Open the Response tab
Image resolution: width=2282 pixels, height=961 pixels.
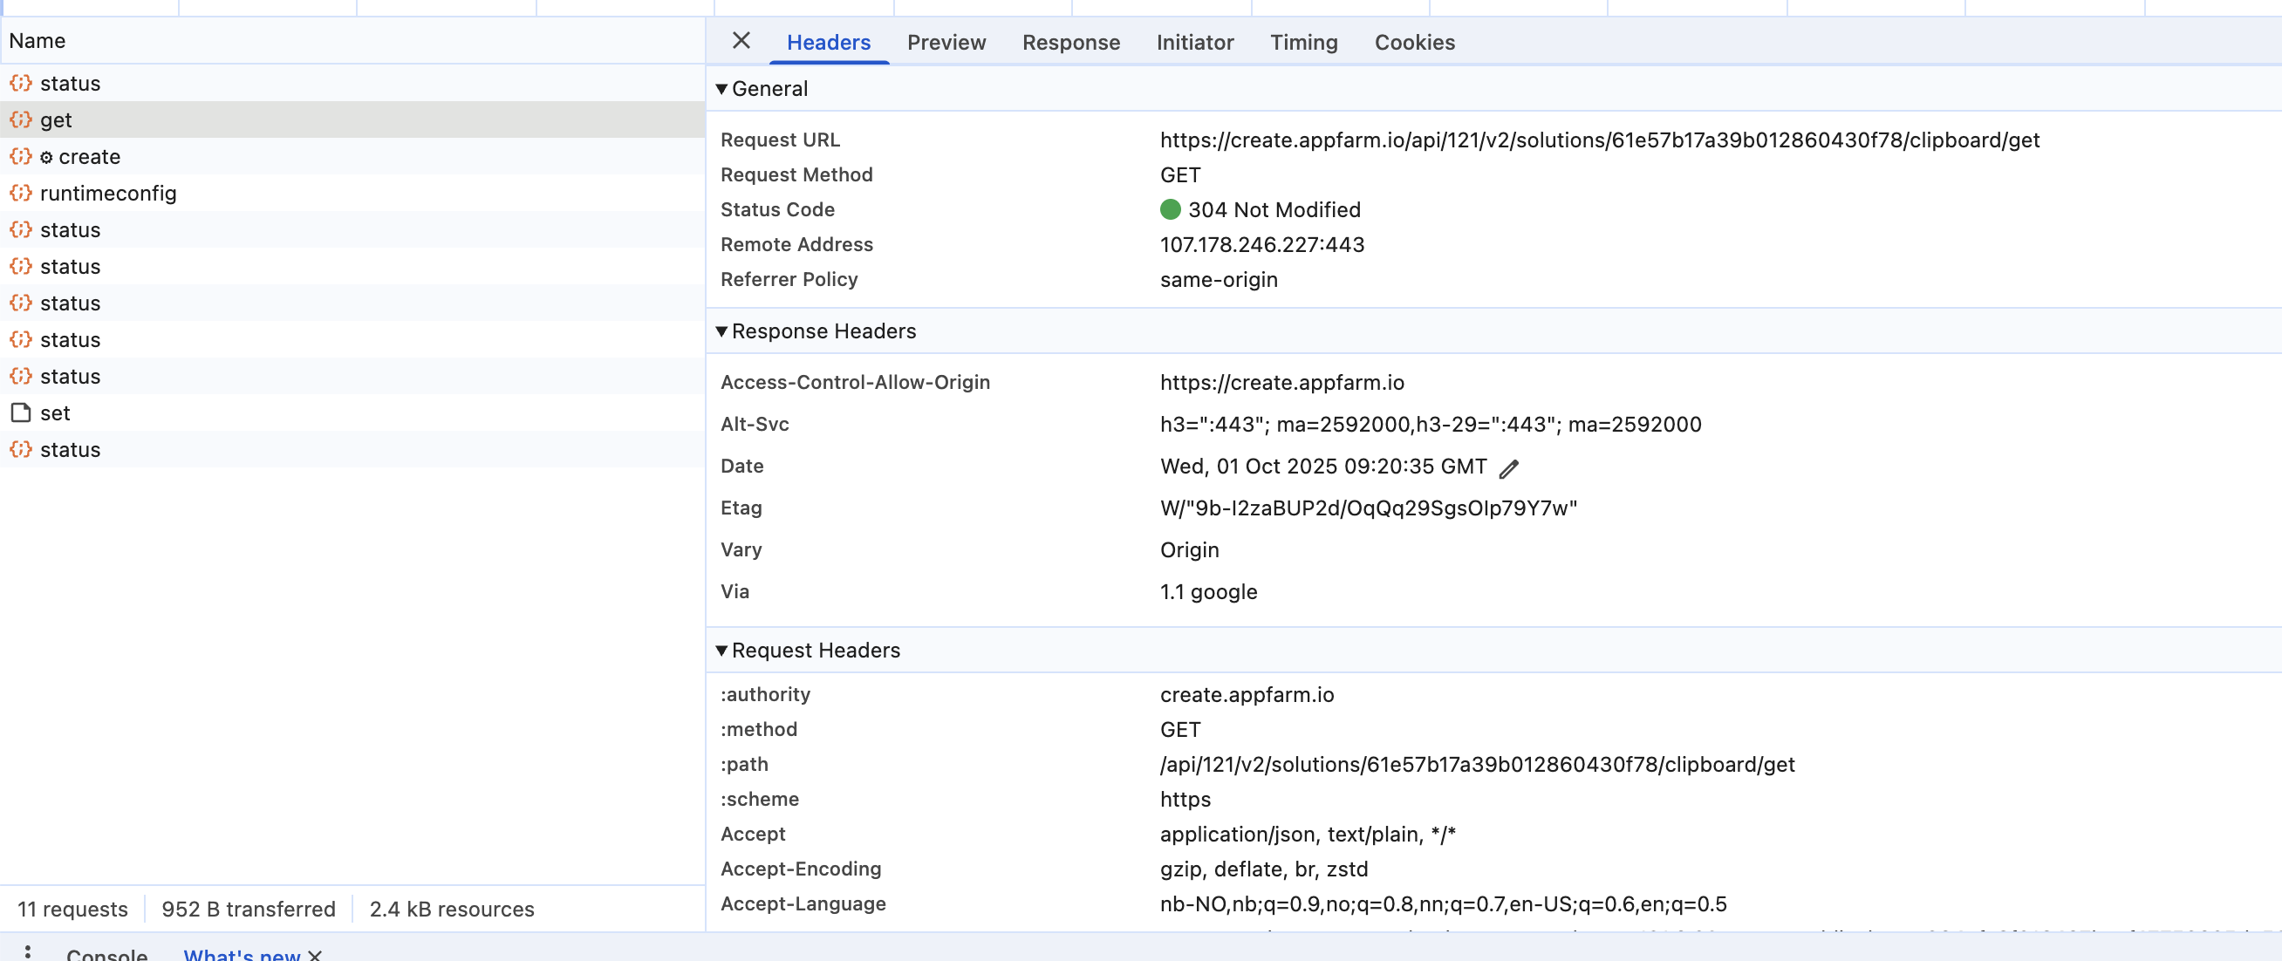1071,43
